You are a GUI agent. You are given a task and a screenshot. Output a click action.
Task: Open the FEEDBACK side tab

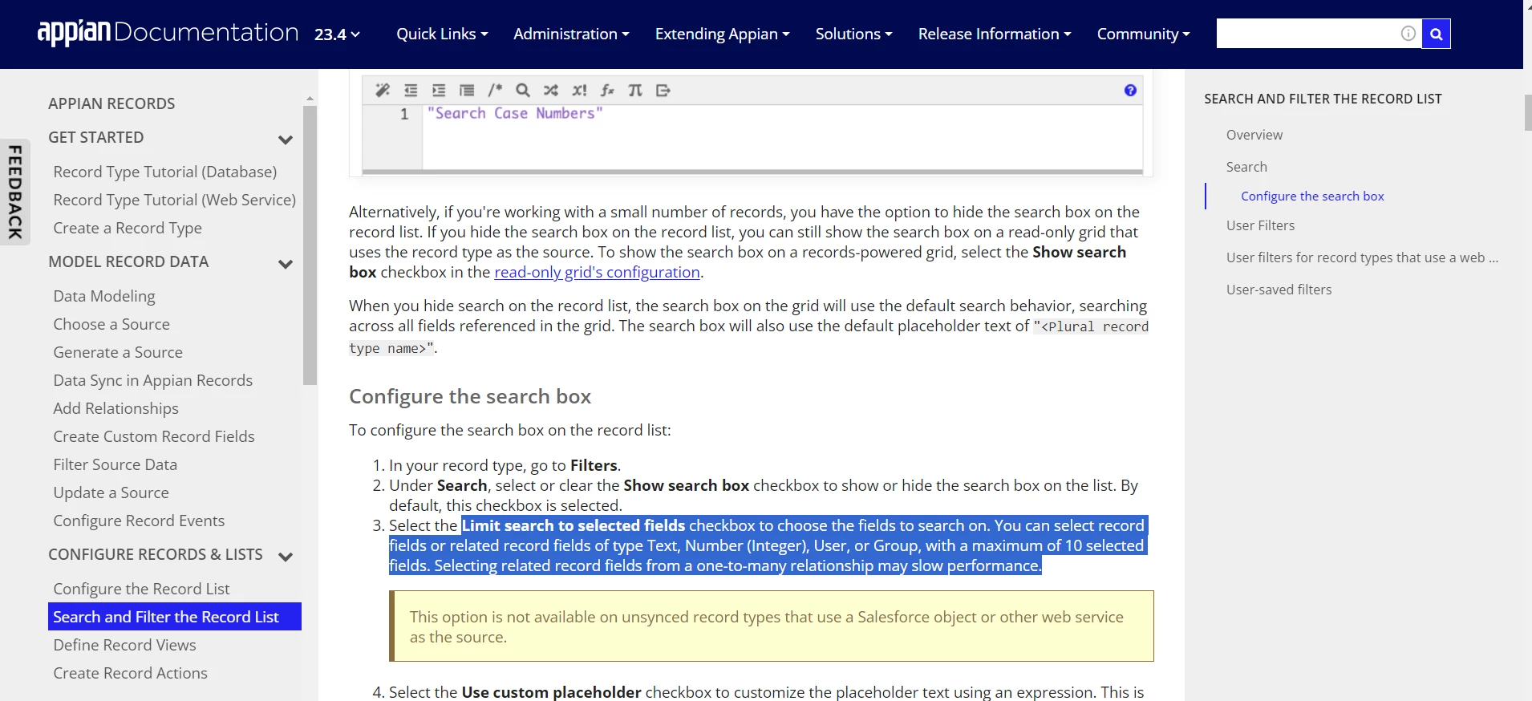(15, 192)
